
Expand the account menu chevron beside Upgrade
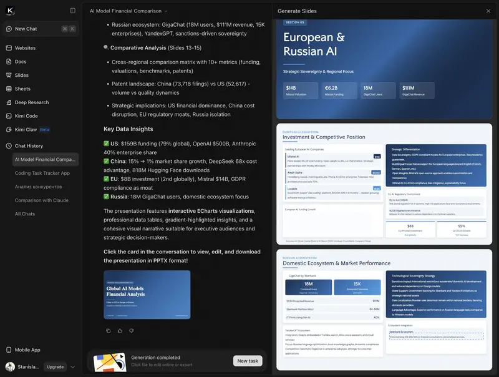click(x=73, y=367)
